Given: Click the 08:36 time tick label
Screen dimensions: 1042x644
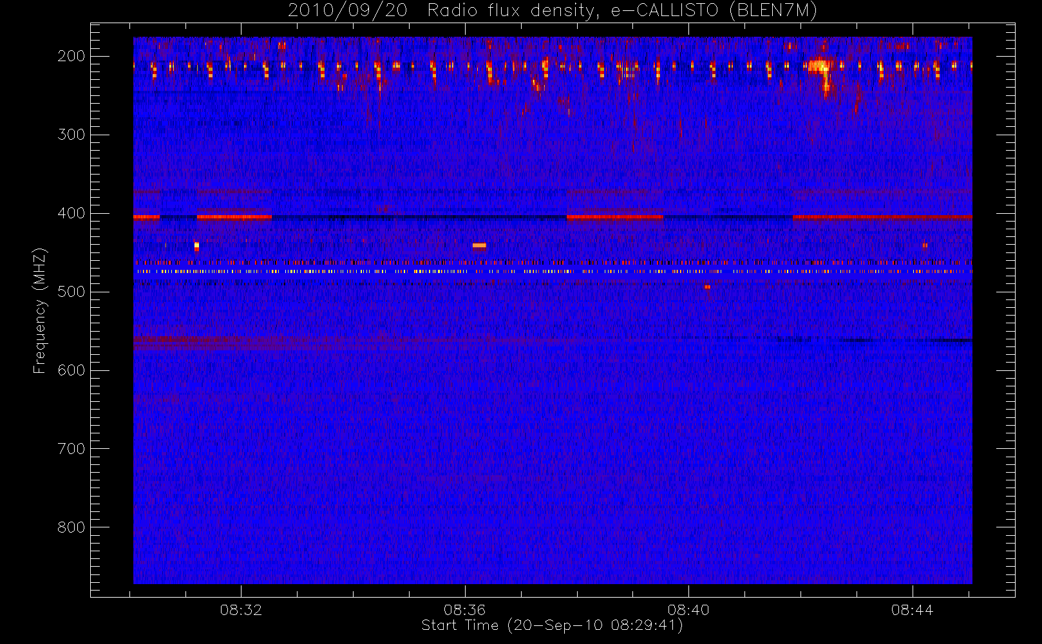Looking at the screenshot, I should coord(464,610).
